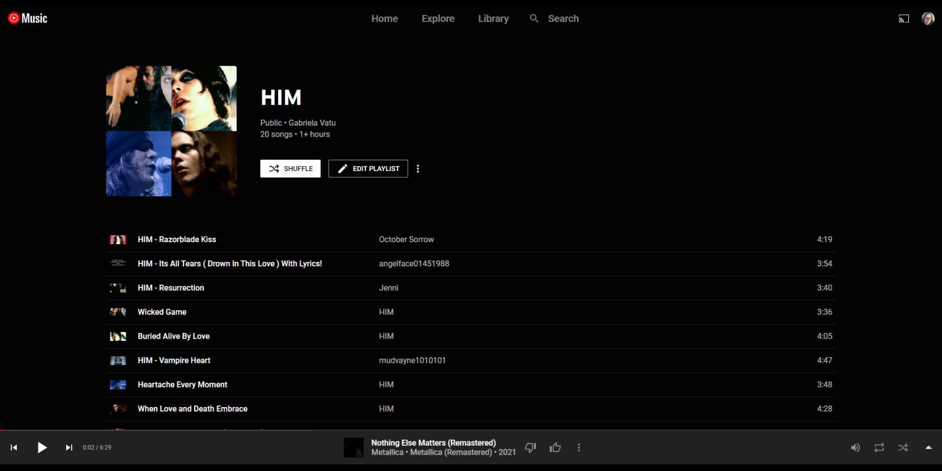Click the 4:19 duration of Razorblade Kiss

[824, 239]
